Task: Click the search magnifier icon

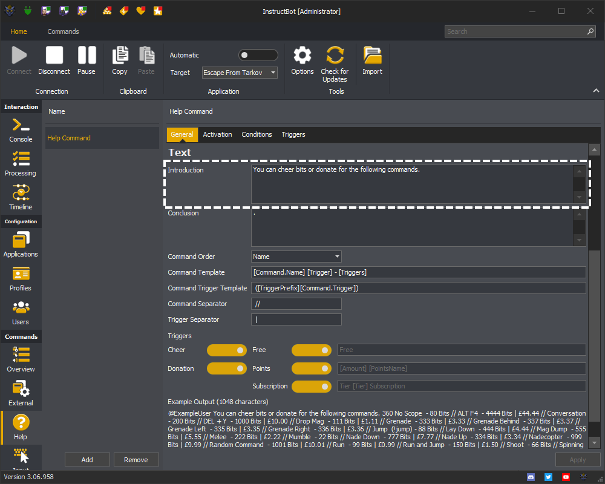Action: tap(590, 31)
